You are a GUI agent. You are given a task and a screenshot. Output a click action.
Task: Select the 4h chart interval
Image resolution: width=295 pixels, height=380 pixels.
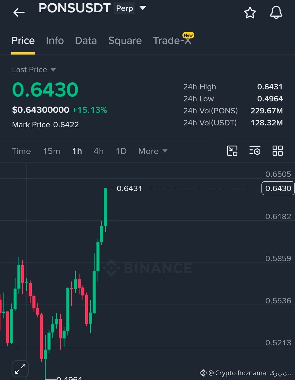(99, 151)
